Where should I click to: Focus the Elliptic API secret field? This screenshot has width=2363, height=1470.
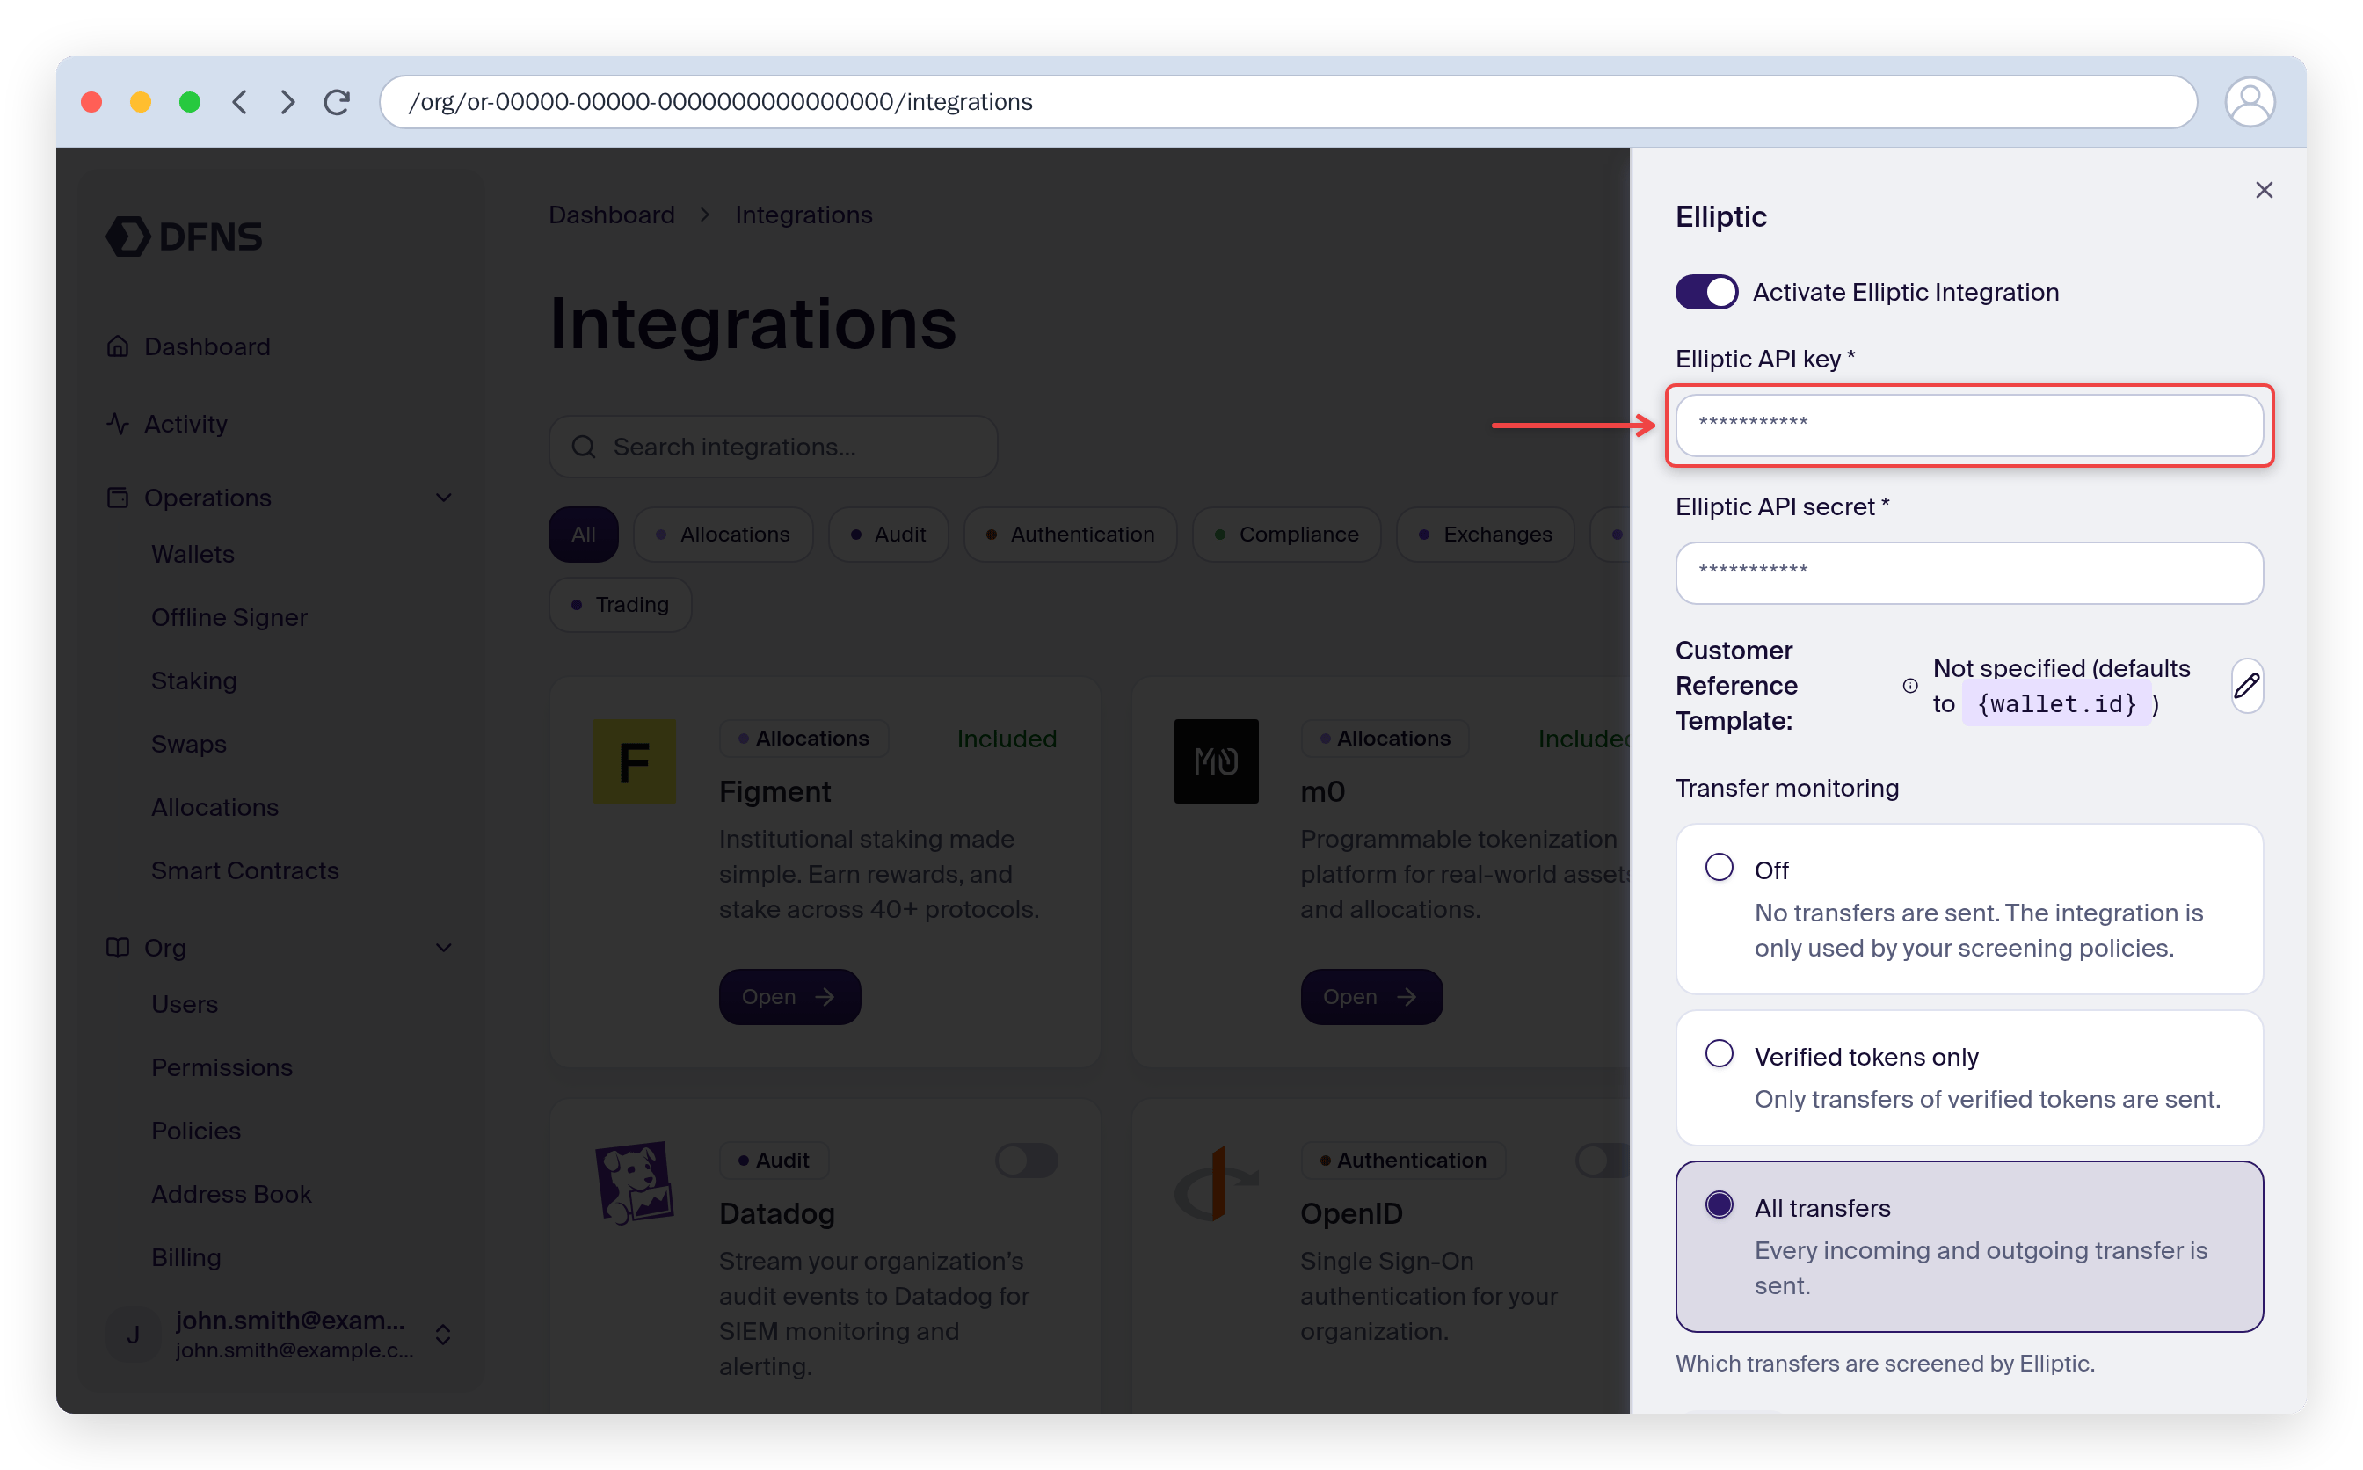click(x=1969, y=572)
